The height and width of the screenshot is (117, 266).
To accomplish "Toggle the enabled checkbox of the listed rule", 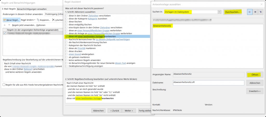I will click(5, 33).
